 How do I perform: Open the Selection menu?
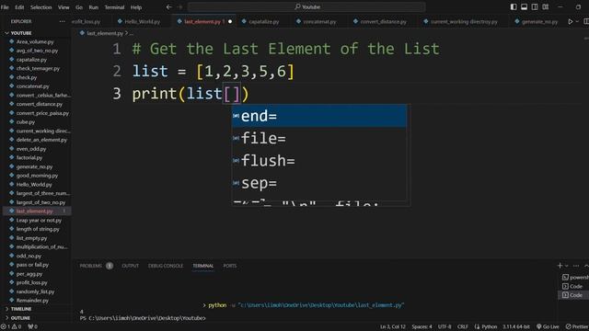[x=40, y=7]
